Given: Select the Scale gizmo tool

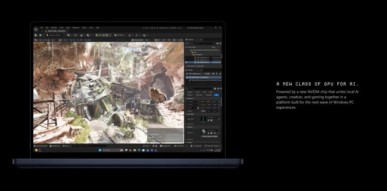Looking at the screenshot, I should 49,40.
